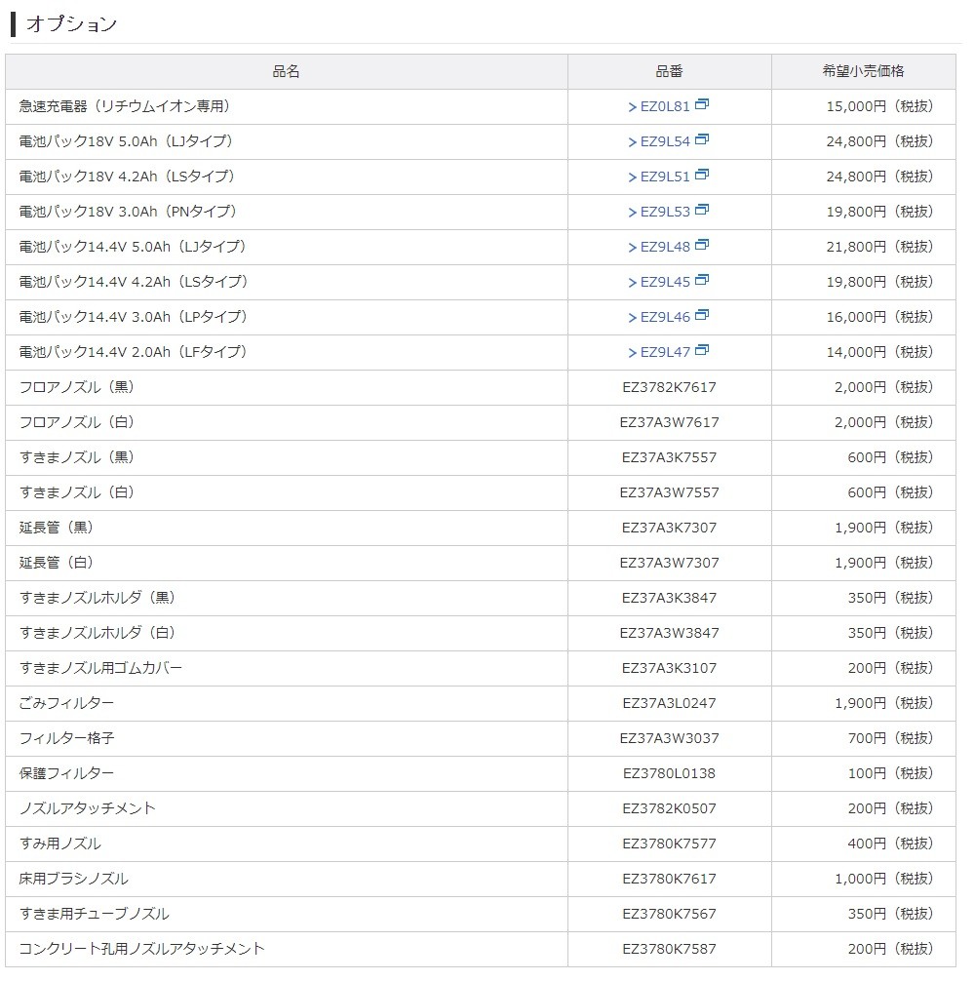Click new-window icon beside EZ9L51
Screen dimensions: 975x981
coord(702,174)
